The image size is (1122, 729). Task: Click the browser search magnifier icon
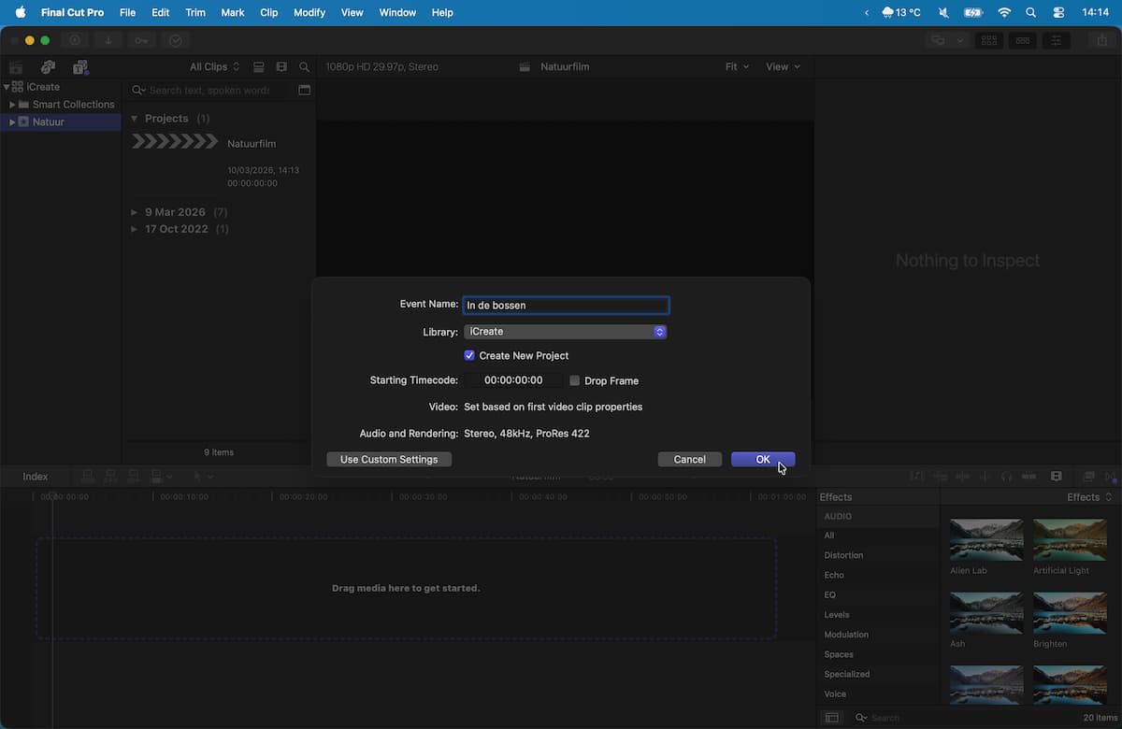(305, 67)
